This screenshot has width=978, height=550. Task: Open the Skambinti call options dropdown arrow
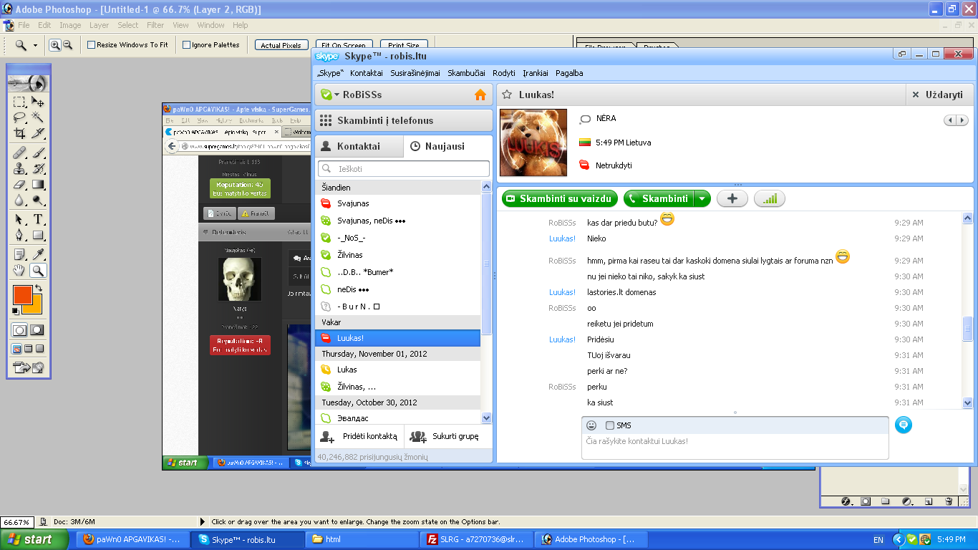[x=702, y=199]
